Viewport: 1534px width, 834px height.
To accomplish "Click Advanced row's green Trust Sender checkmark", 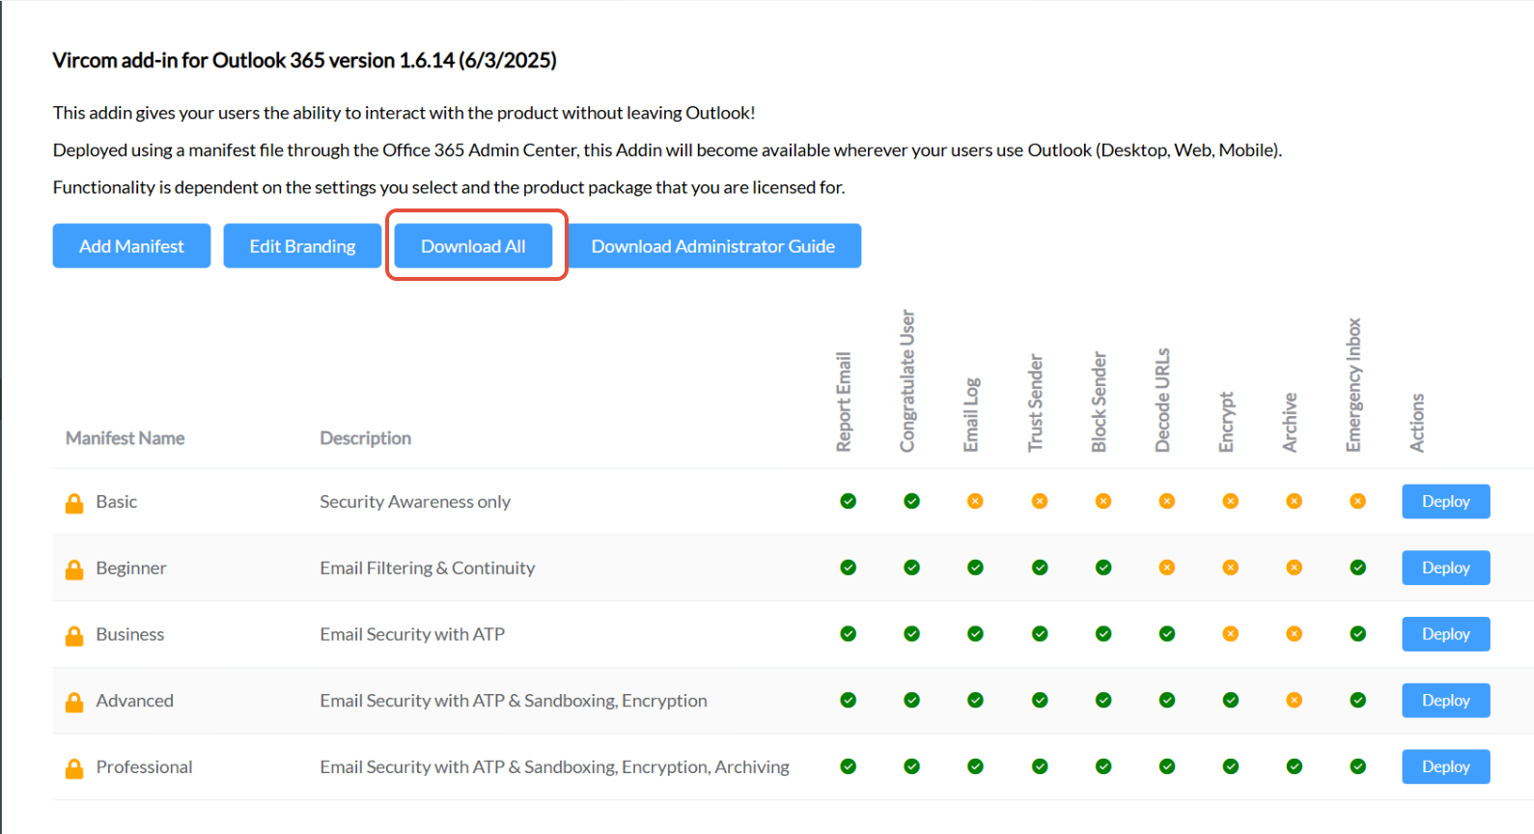I will pyautogui.click(x=1040, y=700).
